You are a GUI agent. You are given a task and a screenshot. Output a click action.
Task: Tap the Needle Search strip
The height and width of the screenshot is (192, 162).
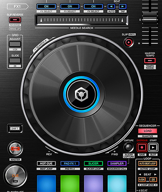point(82,20)
